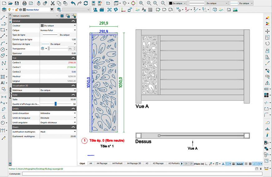This screenshot has height=177, width=272.
Task: Click the open folder icon
Action: tap(10, 3)
